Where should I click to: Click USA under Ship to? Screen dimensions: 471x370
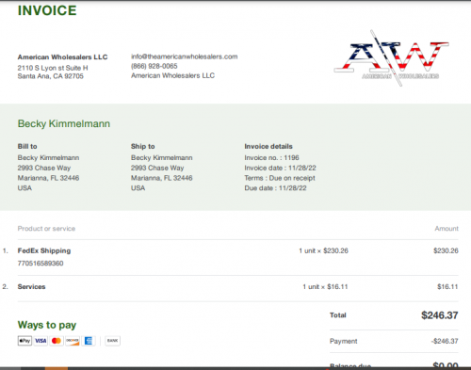click(x=138, y=188)
